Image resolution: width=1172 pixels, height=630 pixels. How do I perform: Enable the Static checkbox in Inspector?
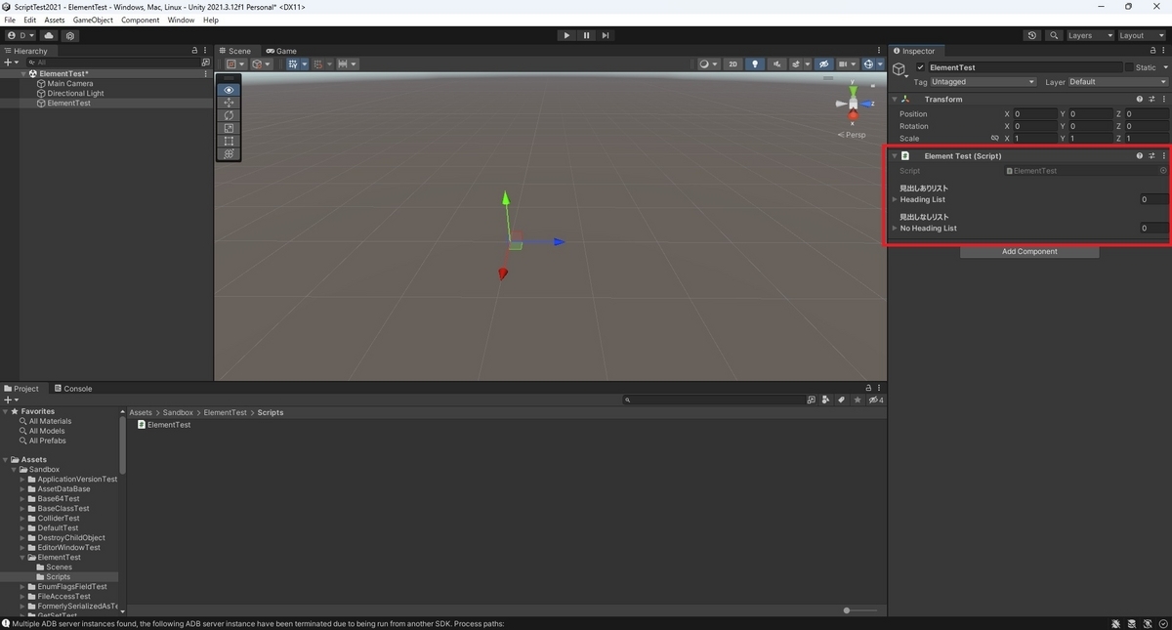1129,67
